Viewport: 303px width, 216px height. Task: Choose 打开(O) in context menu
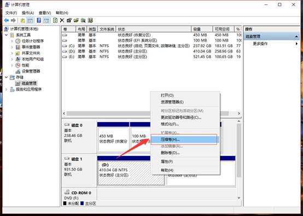coord(185,95)
